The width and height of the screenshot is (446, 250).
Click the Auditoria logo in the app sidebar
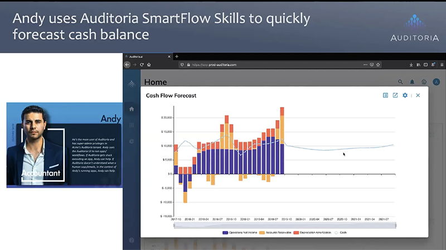pos(132,84)
